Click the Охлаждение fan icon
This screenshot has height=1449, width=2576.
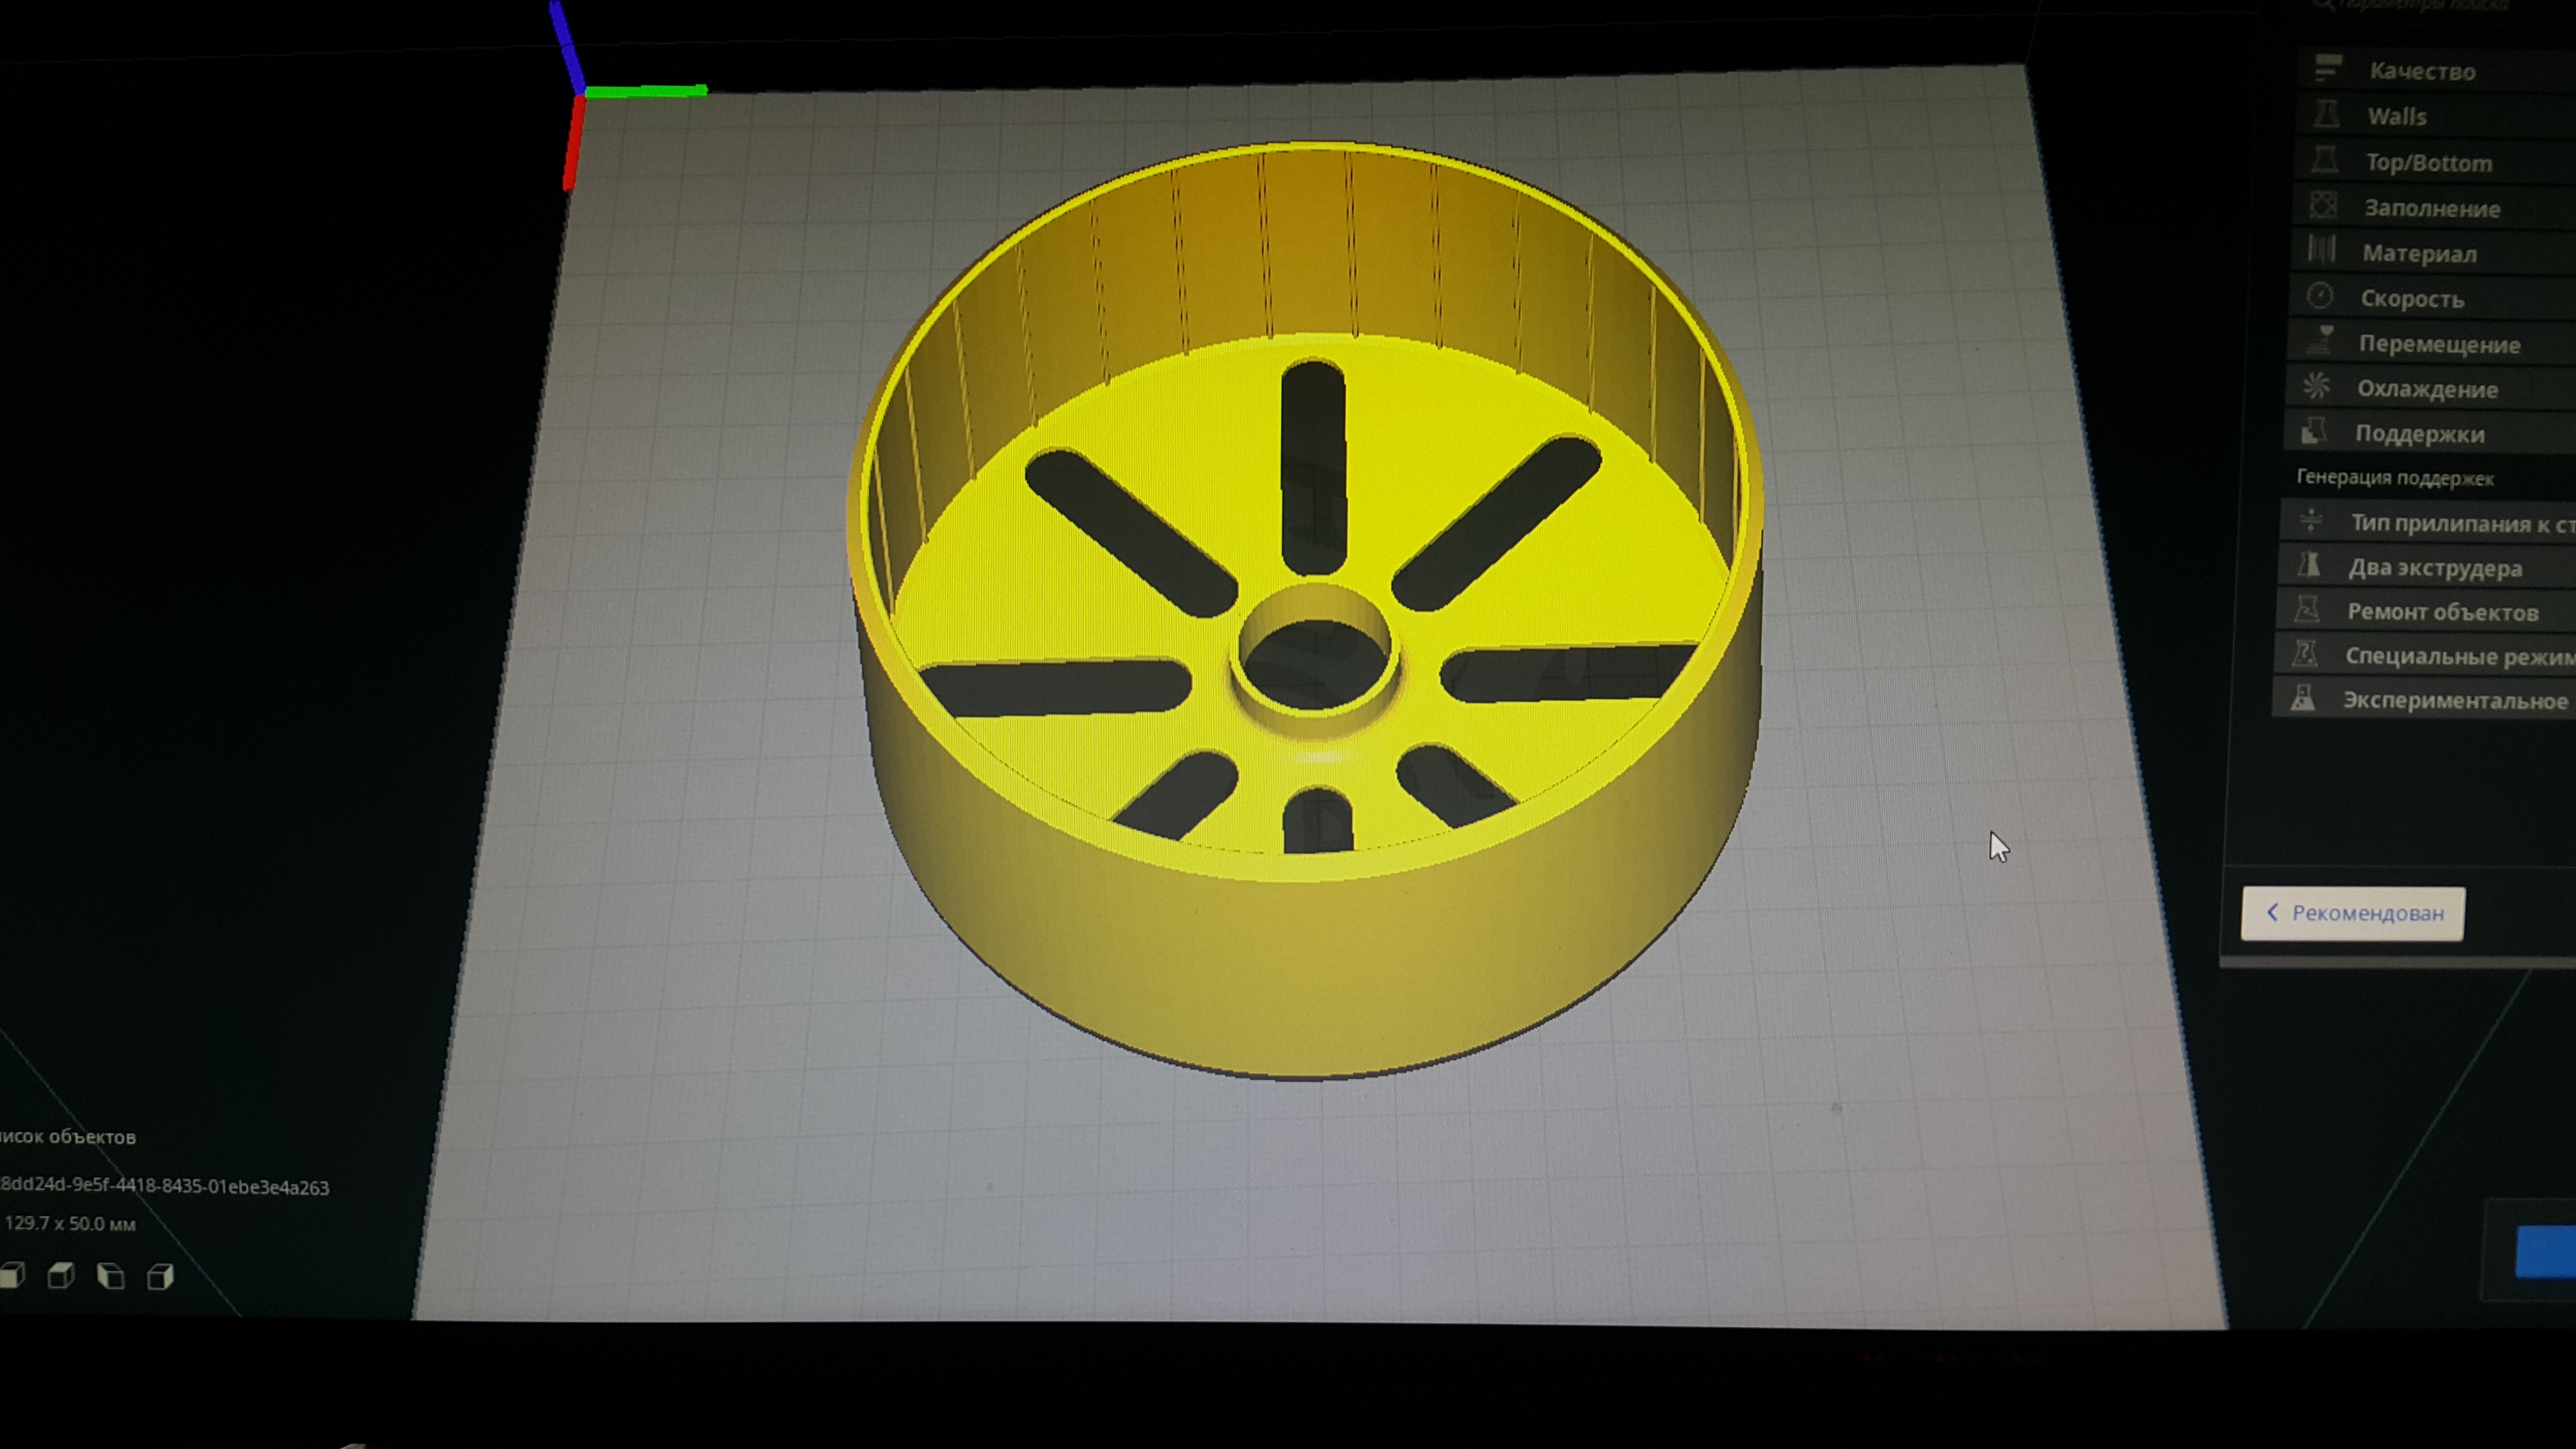coord(2317,387)
